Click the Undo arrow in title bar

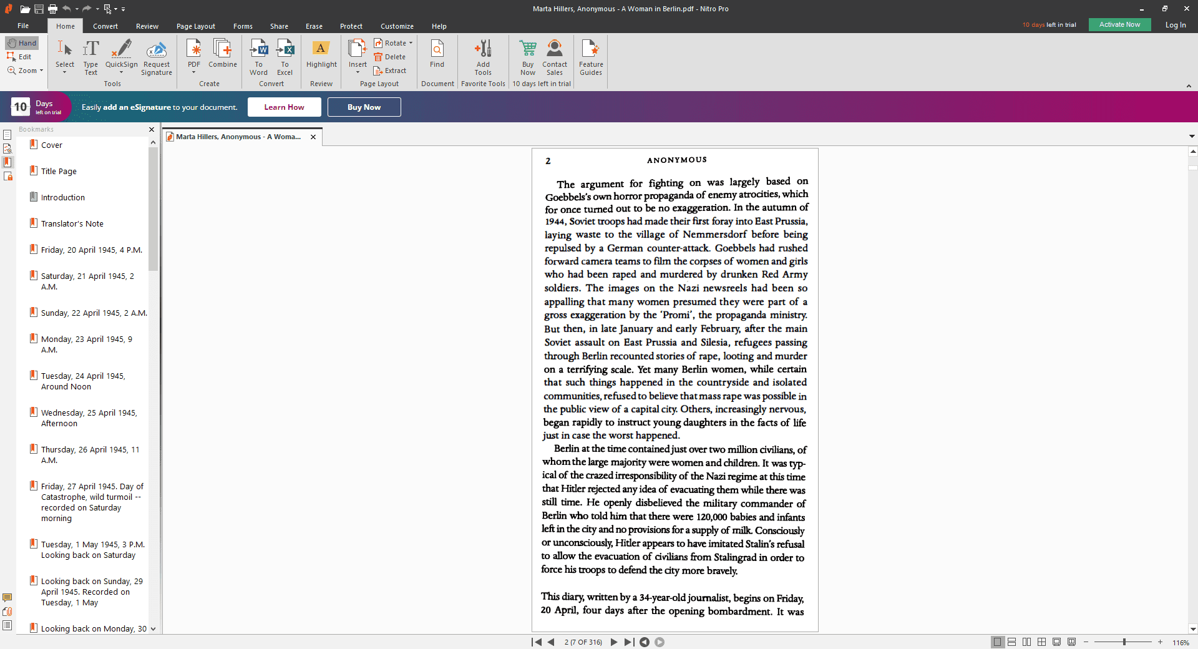[67, 9]
